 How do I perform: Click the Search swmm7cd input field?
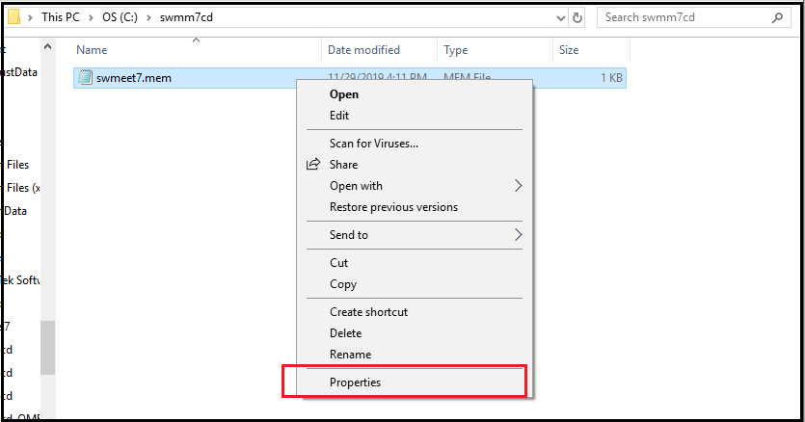(x=687, y=17)
